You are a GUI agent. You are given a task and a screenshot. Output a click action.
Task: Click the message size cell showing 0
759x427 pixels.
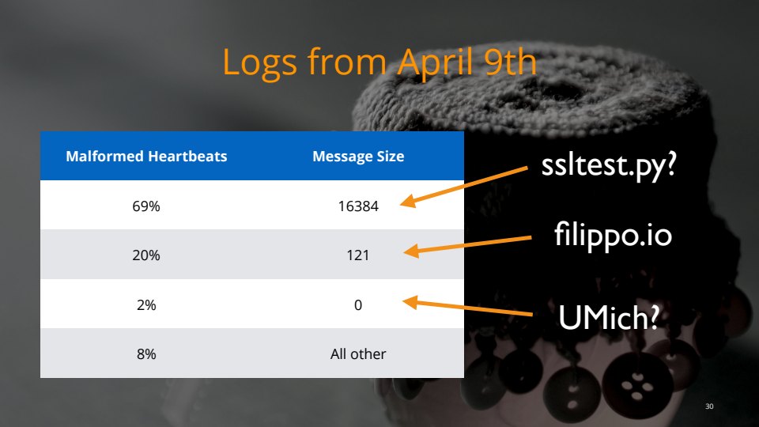(x=358, y=304)
